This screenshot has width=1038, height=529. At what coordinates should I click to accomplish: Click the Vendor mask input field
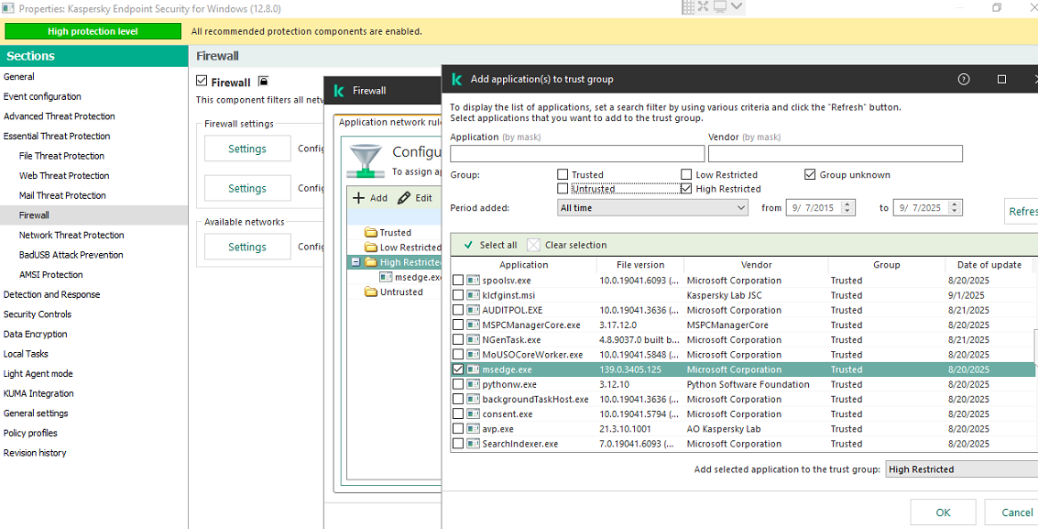coord(836,154)
